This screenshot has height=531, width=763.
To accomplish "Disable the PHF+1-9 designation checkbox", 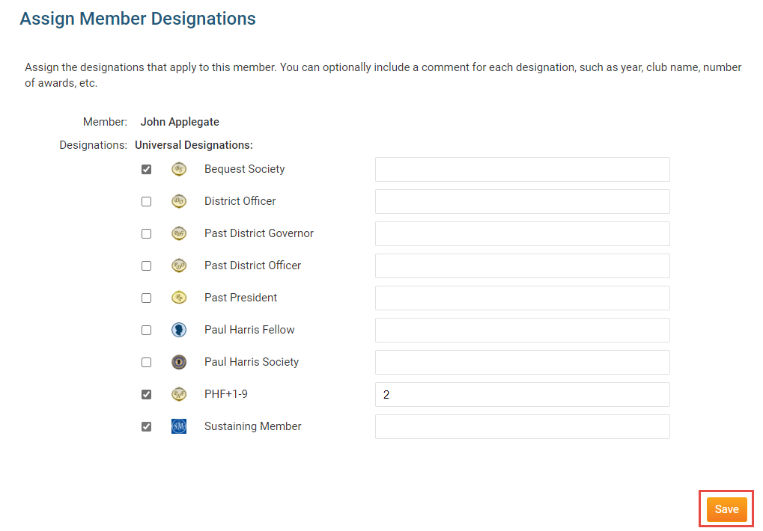I will tap(146, 394).
